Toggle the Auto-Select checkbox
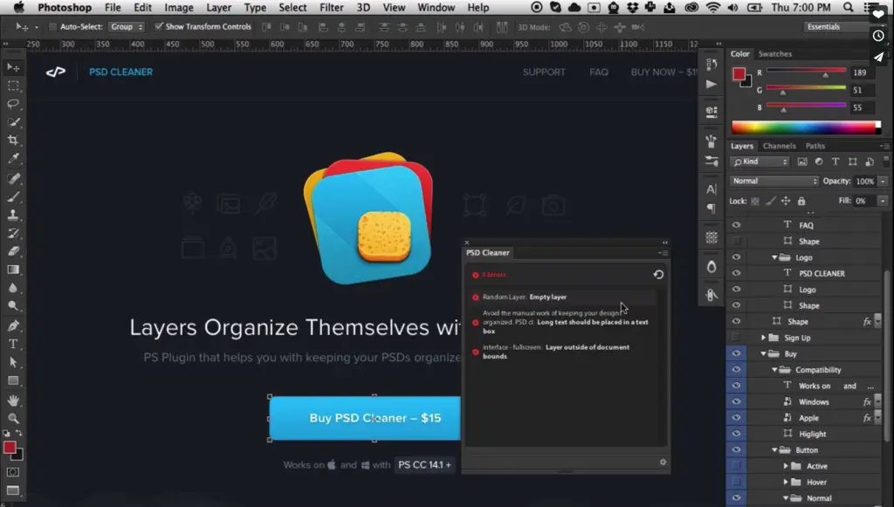894x507 pixels. point(52,27)
